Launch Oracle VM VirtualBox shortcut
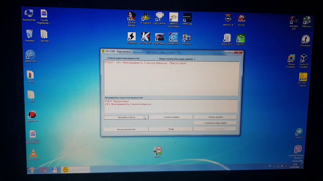This screenshot has width=323, height=181. (304, 61)
